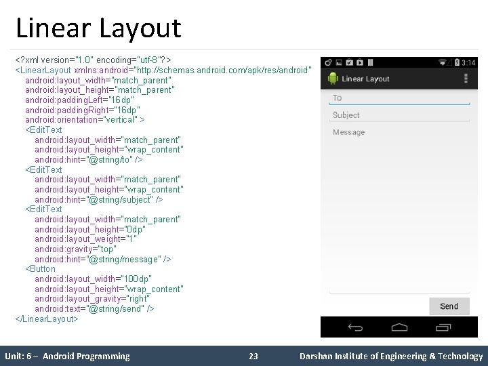Click the android:paddingRight="16dp" line
The width and height of the screenshot is (488, 366).
[x=83, y=110]
